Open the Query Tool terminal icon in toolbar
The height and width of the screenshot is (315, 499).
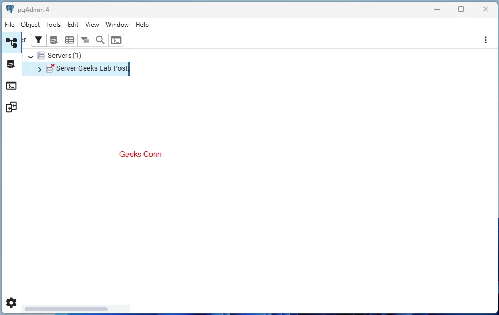click(116, 40)
